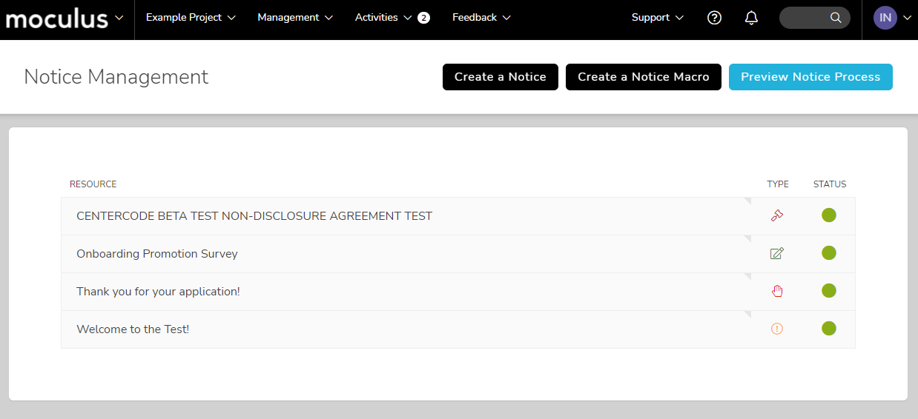Click the search magnifier icon
Screen dimensions: 918x419
click(x=836, y=18)
